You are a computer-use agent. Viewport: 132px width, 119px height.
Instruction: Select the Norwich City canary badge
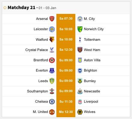pyautogui.click(x=80, y=29)
